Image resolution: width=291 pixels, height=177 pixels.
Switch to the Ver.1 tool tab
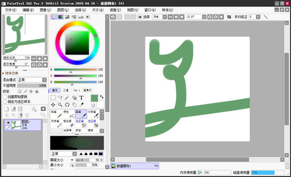(77, 90)
